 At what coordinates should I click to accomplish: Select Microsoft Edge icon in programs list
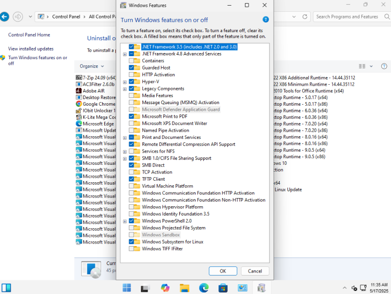point(79,124)
